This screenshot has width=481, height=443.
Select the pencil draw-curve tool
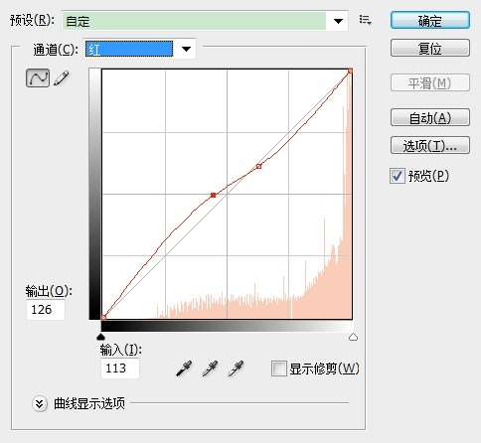coord(62,78)
